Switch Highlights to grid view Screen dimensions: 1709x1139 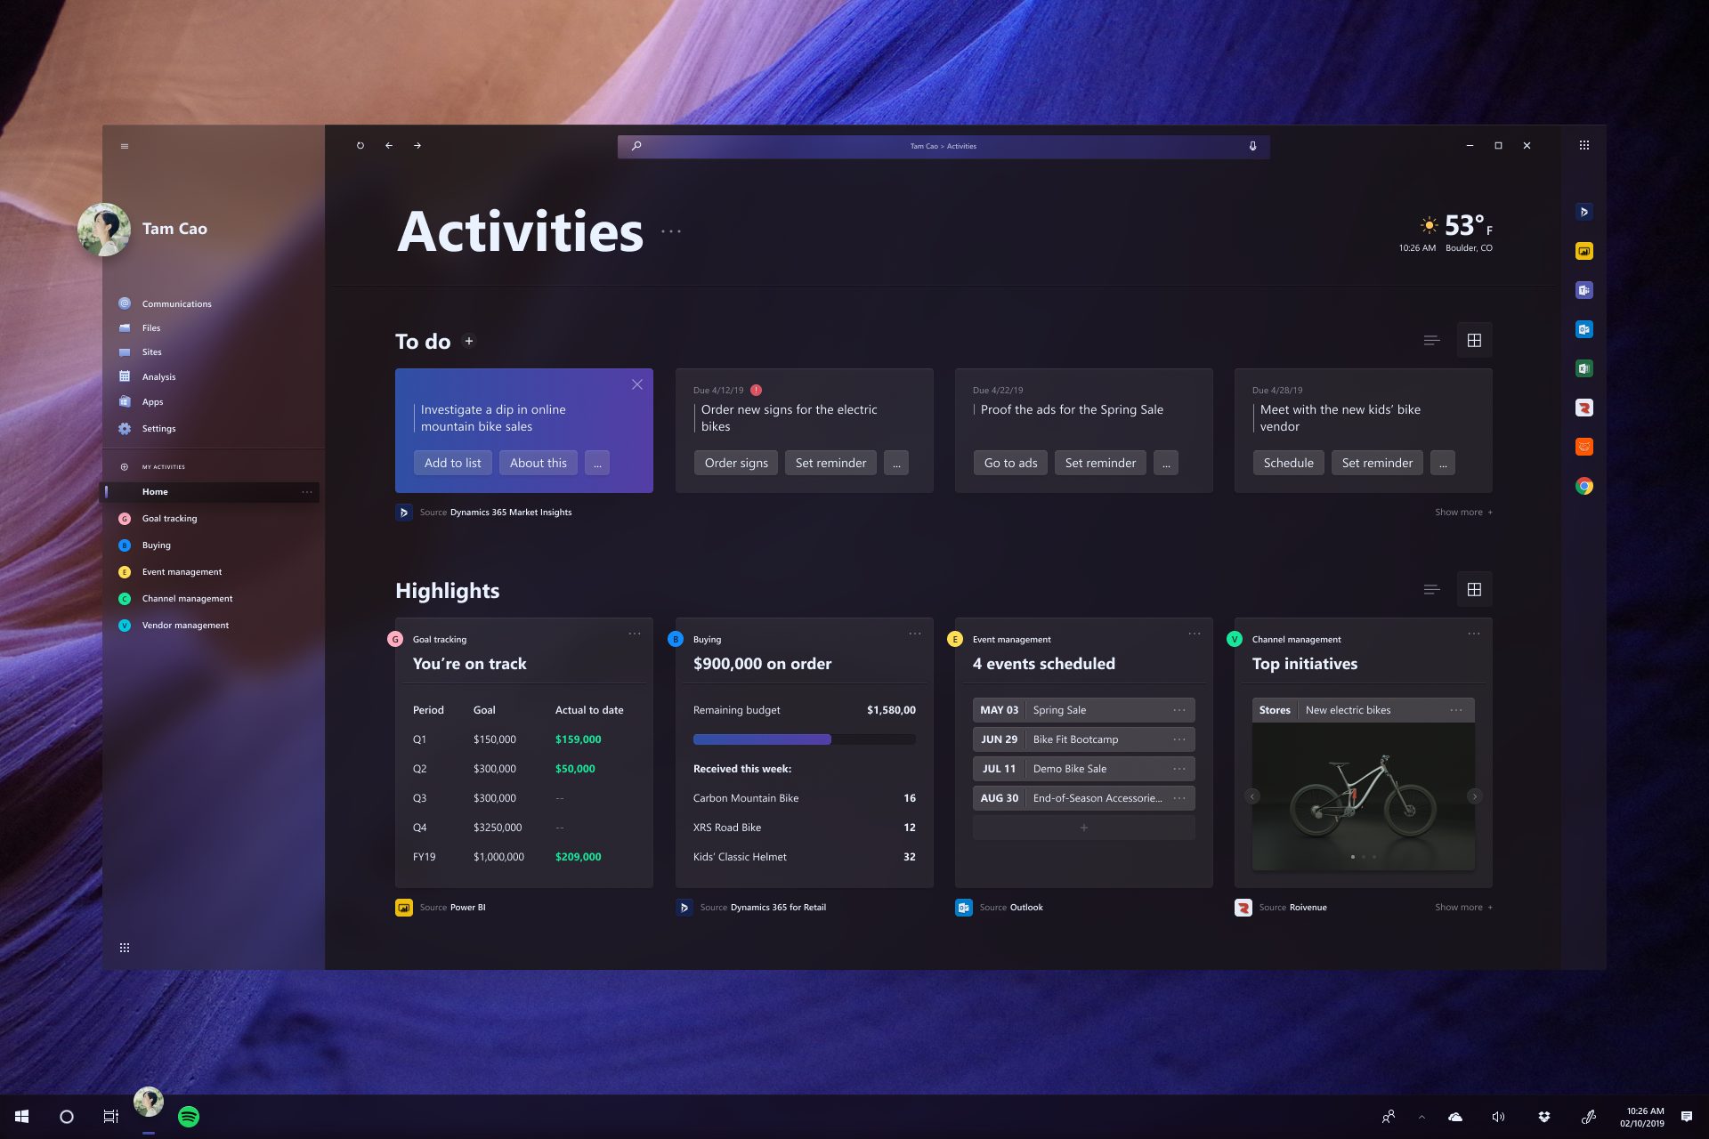coord(1475,590)
